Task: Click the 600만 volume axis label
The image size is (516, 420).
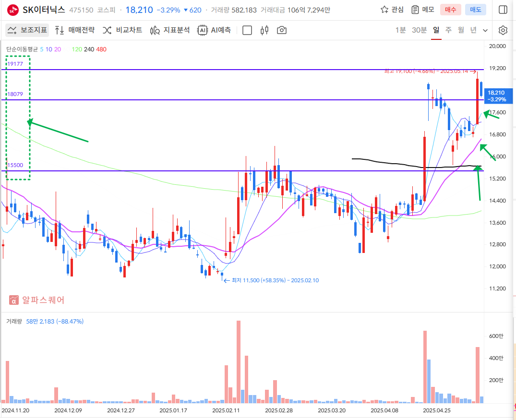Action: pyautogui.click(x=496, y=336)
